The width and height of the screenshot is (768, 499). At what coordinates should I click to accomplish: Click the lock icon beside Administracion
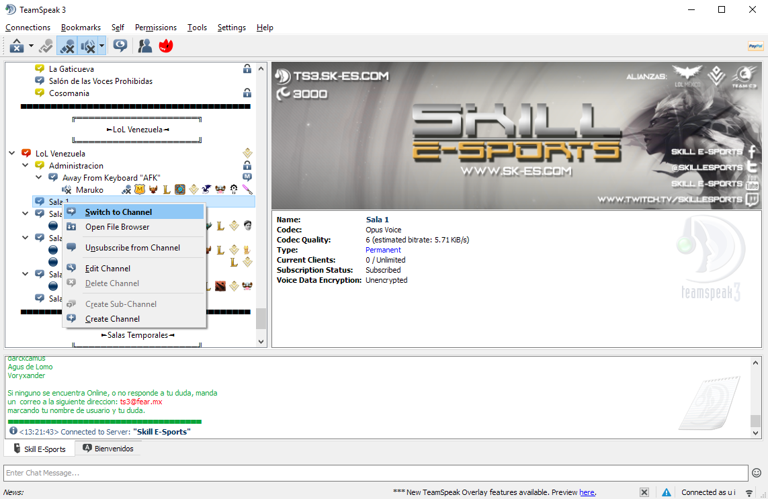(x=247, y=165)
